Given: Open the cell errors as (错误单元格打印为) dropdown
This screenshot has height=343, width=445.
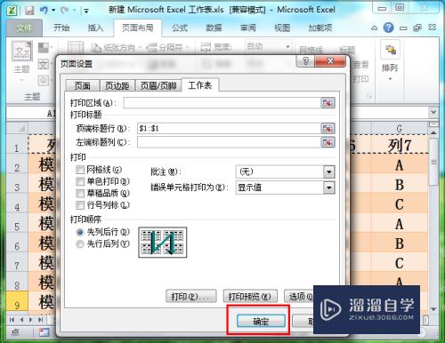Looking at the screenshot, I should pyautogui.click(x=328, y=187).
